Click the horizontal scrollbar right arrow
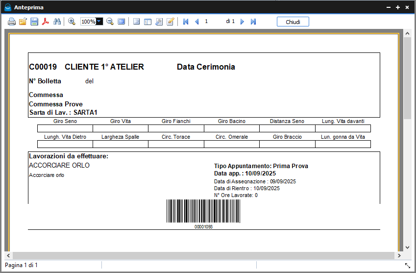 [x=399, y=255]
